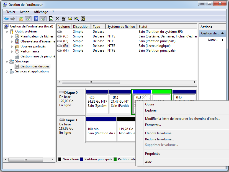The width and height of the screenshot is (229, 172).
Task: Expand Services et applications node
Action: point(7,71)
